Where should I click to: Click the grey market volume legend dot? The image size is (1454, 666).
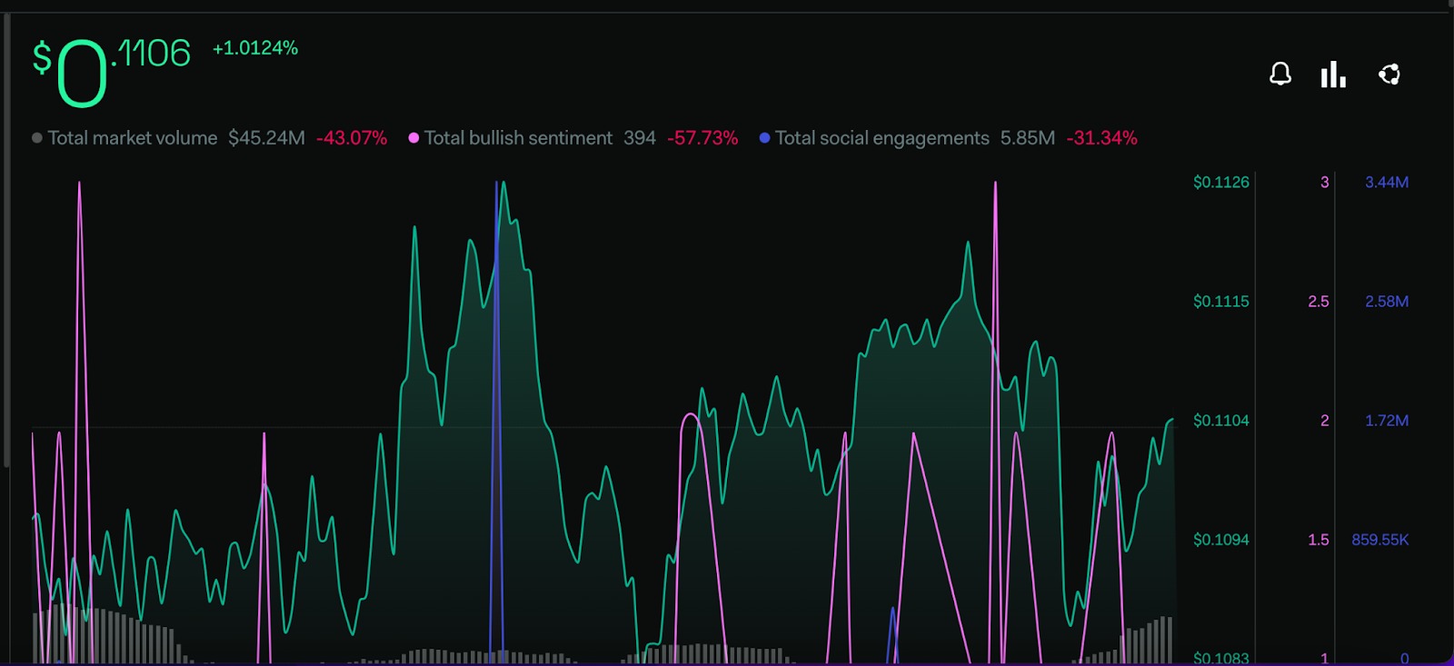37,138
